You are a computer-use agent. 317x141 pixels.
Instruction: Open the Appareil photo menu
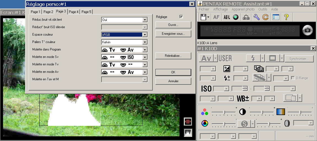(243, 9)
